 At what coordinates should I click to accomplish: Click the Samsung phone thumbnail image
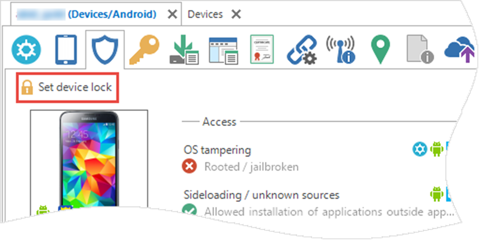tap(89, 162)
